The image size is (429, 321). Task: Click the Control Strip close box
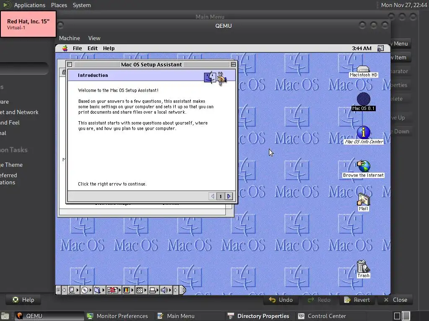click(58, 290)
